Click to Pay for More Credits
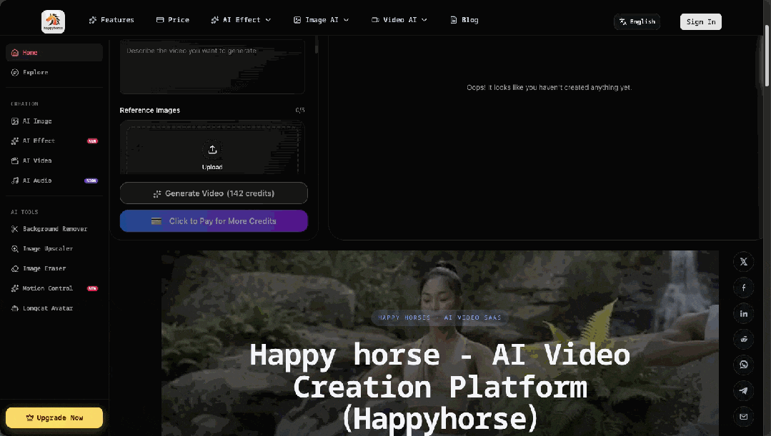Image resolution: width=771 pixels, height=436 pixels. 214,221
